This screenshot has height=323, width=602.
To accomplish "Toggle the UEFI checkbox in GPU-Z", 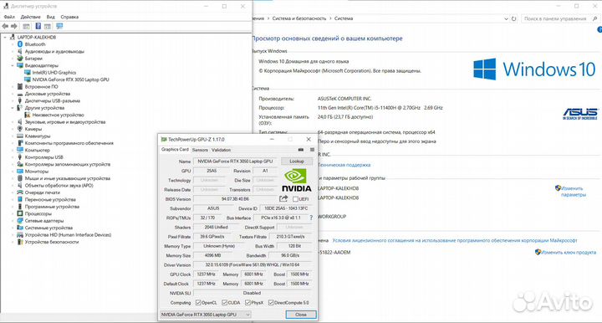I will pos(295,199).
